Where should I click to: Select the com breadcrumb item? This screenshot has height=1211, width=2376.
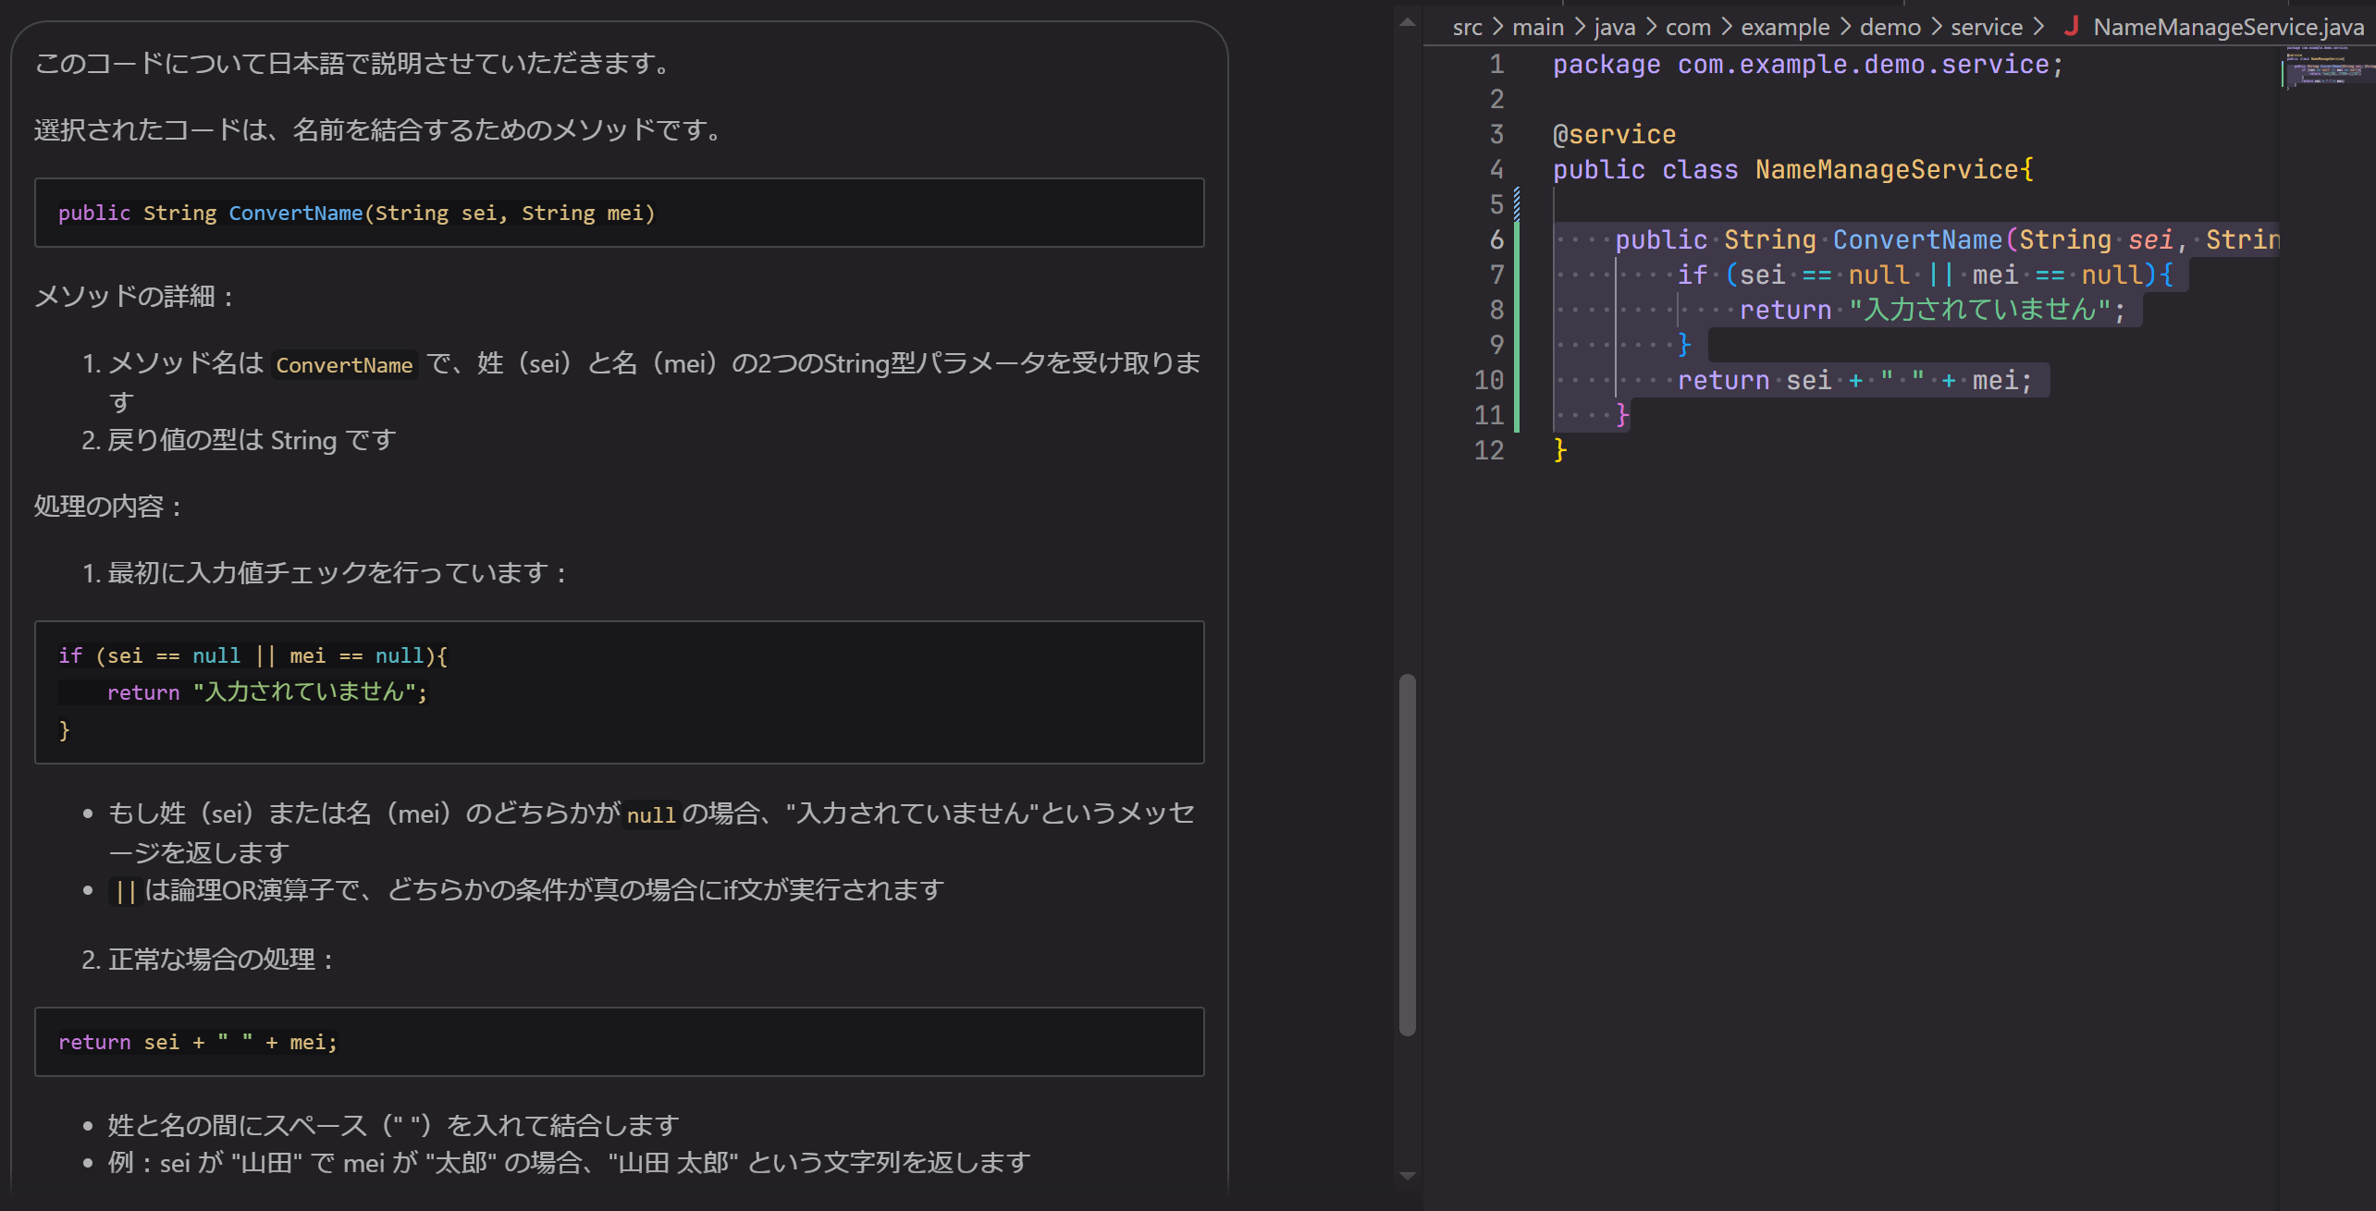coord(1688,27)
